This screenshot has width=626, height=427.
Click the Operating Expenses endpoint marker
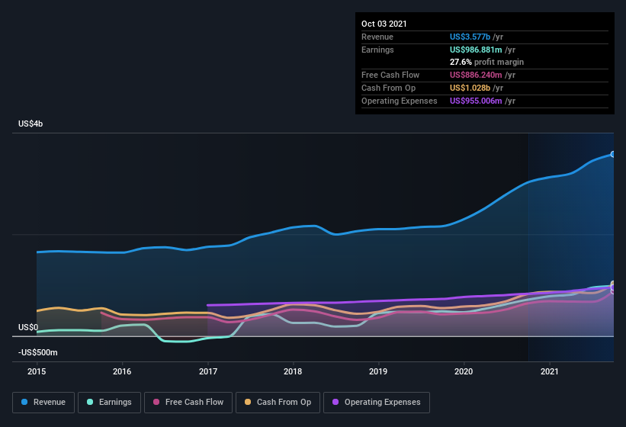pos(612,287)
